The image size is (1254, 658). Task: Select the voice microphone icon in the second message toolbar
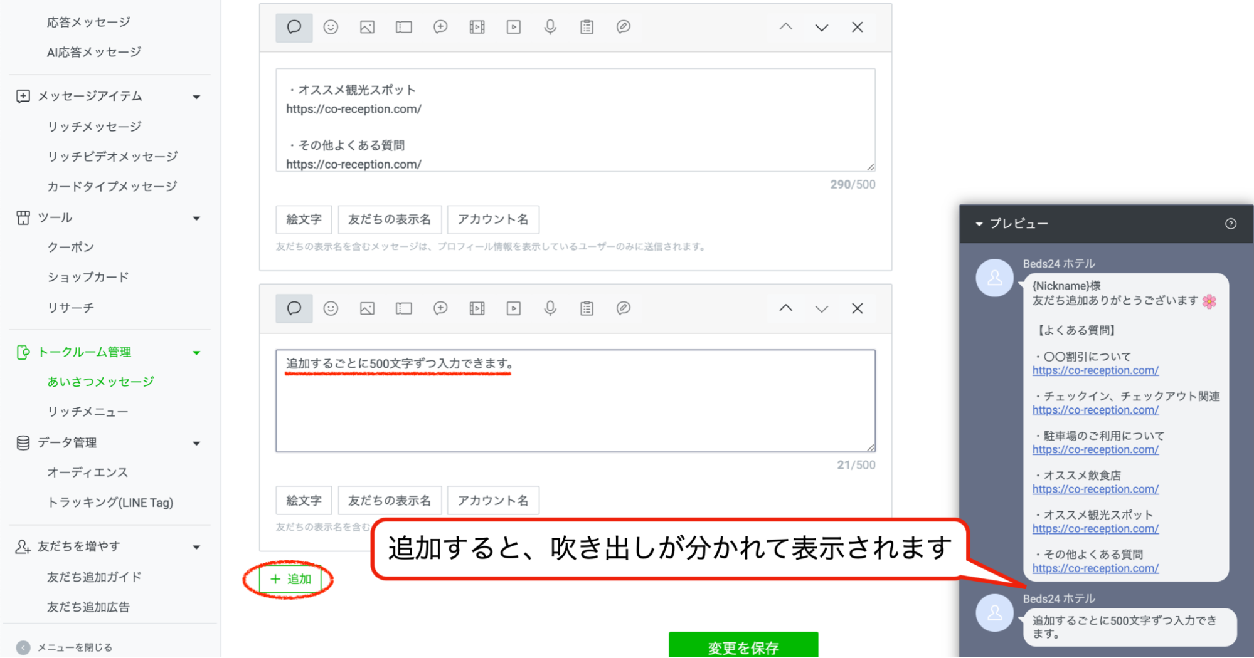550,308
